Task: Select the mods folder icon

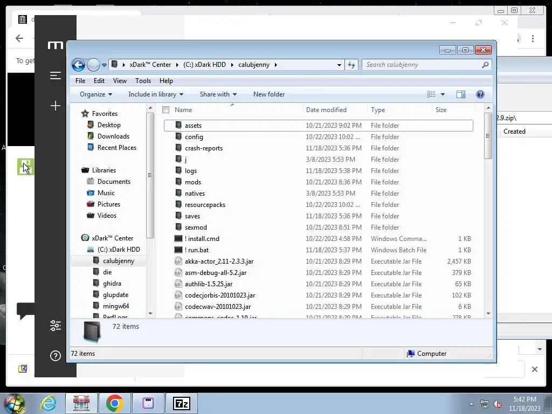Action: pos(178,182)
